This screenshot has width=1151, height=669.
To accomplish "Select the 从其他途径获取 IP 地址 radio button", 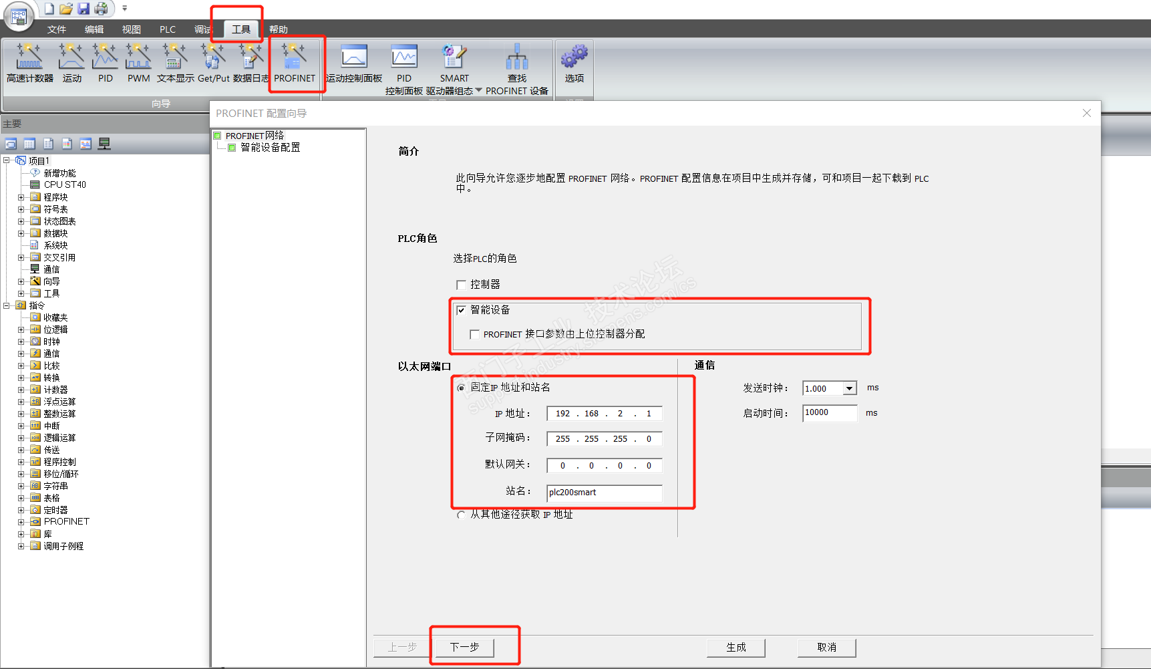I will [461, 515].
